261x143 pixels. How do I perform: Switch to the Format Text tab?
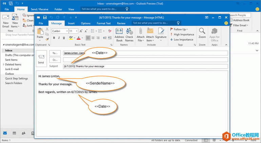click(103, 23)
